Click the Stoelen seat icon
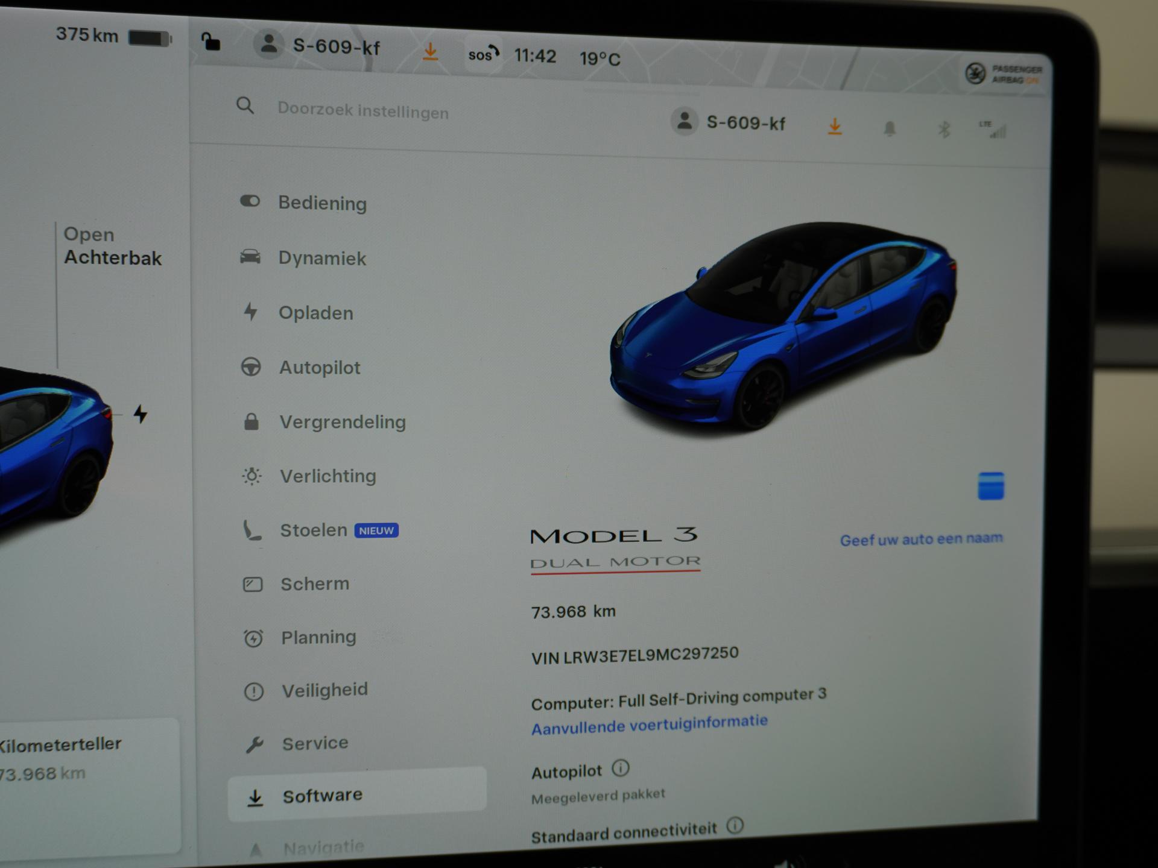The width and height of the screenshot is (1158, 868). [252, 530]
